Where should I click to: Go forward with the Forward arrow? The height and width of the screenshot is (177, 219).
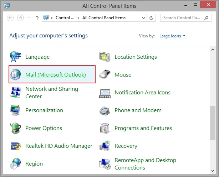coord(20,18)
